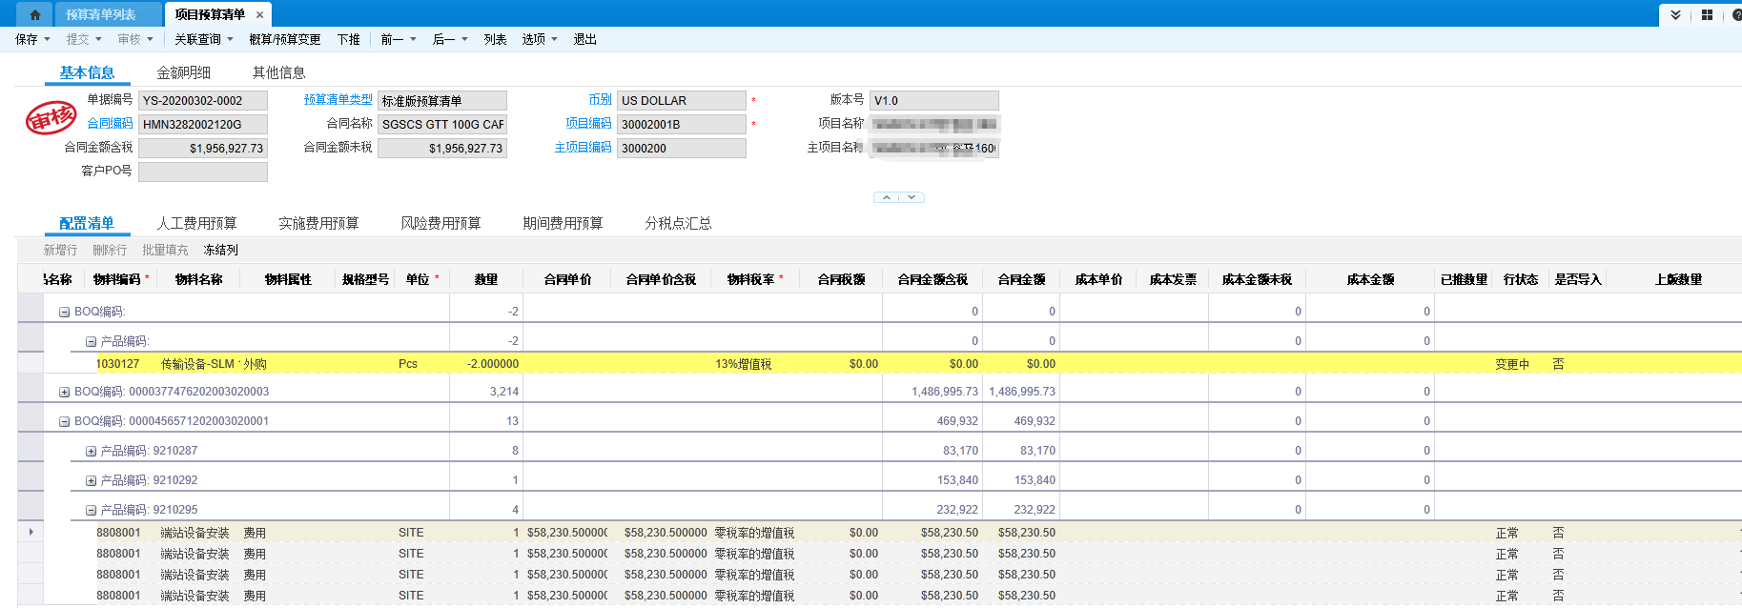1742x608 pixels.
Task: Expand 产品编码 9210287 group
Action: [92, 451]
